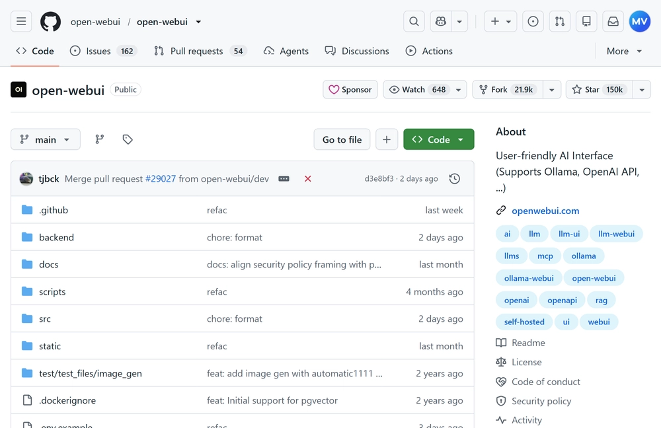Click the Sponsor button
661x428 pixels.
350,90
